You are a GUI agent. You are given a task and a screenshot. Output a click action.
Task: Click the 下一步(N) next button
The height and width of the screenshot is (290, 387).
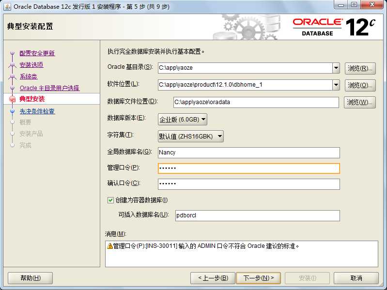coord(259,278)
